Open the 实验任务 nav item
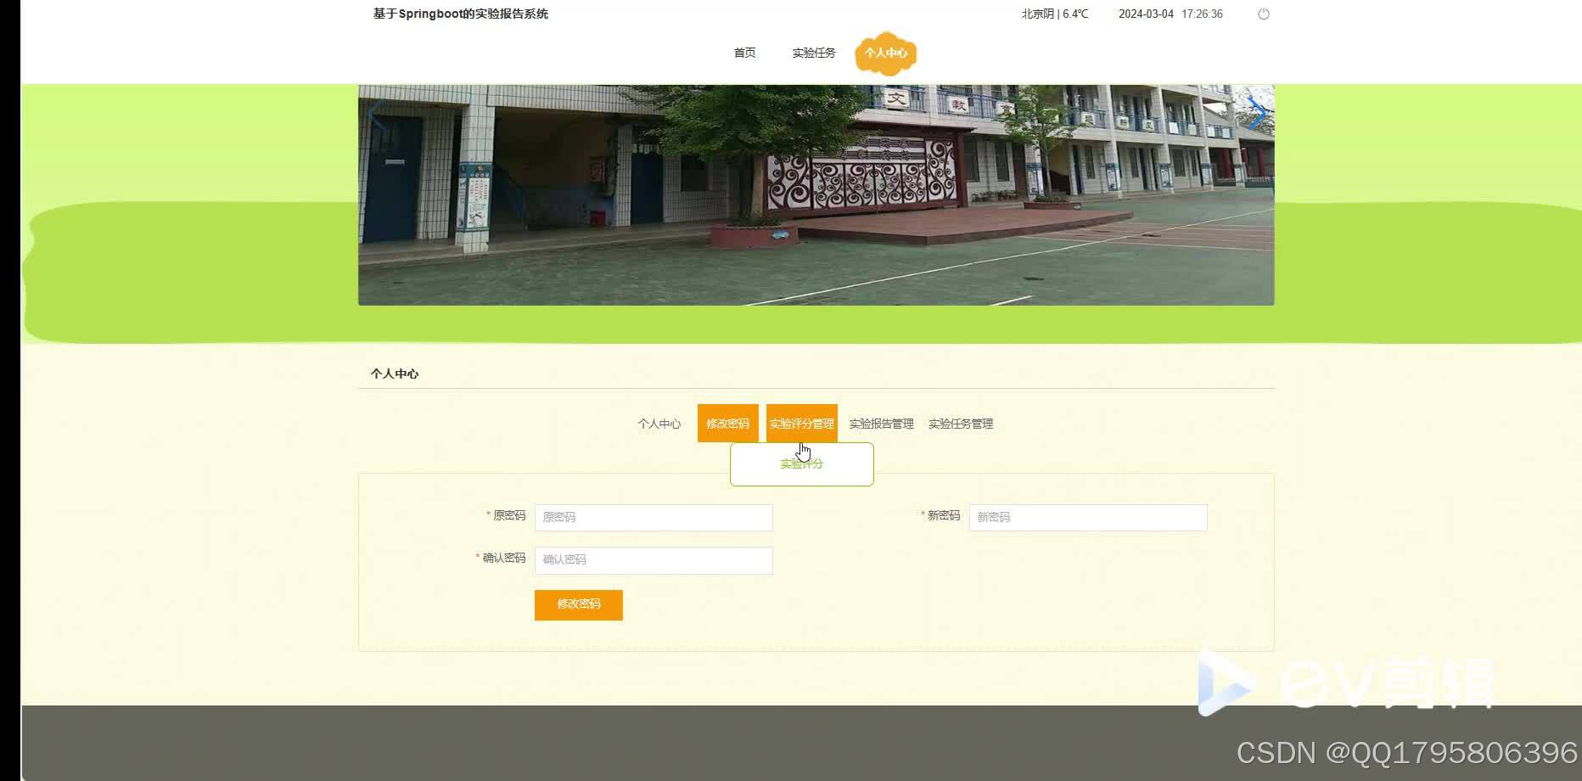The width and height of the screenshot is (1582, 781). pos(814,53)
